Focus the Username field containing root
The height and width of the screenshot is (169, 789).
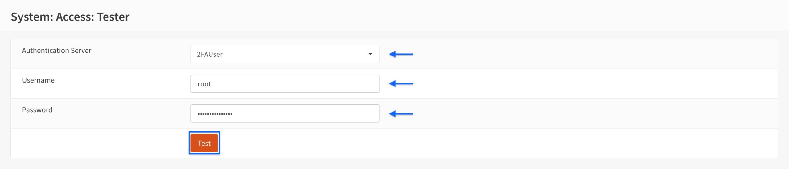(285, 84)
